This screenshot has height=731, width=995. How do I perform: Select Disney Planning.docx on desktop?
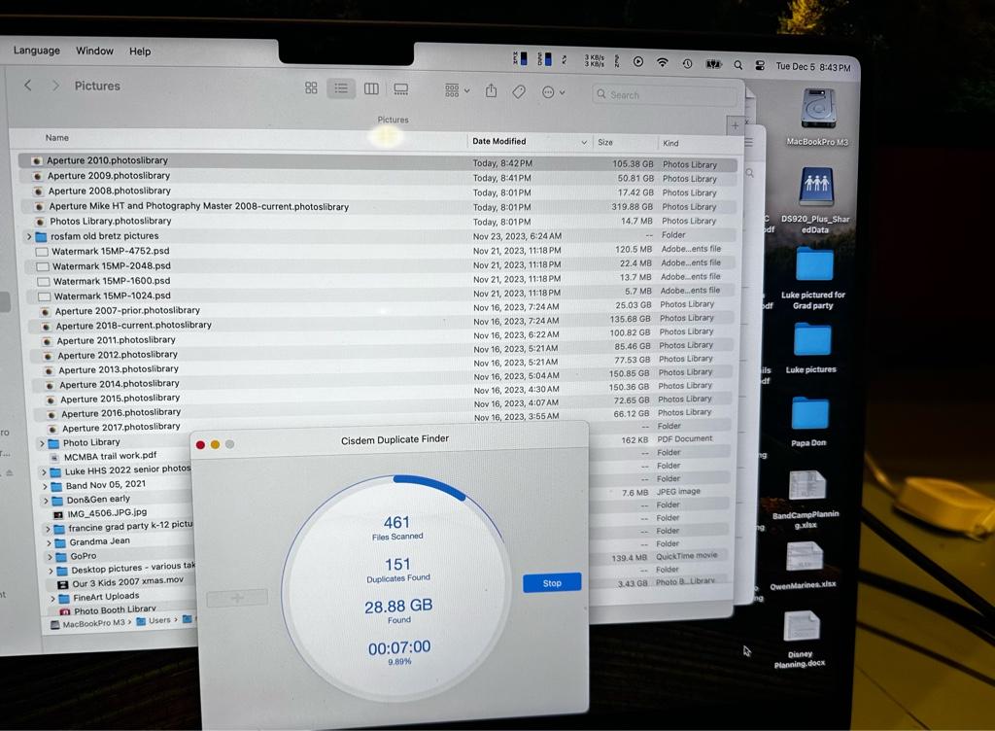[x=801, y=639]
